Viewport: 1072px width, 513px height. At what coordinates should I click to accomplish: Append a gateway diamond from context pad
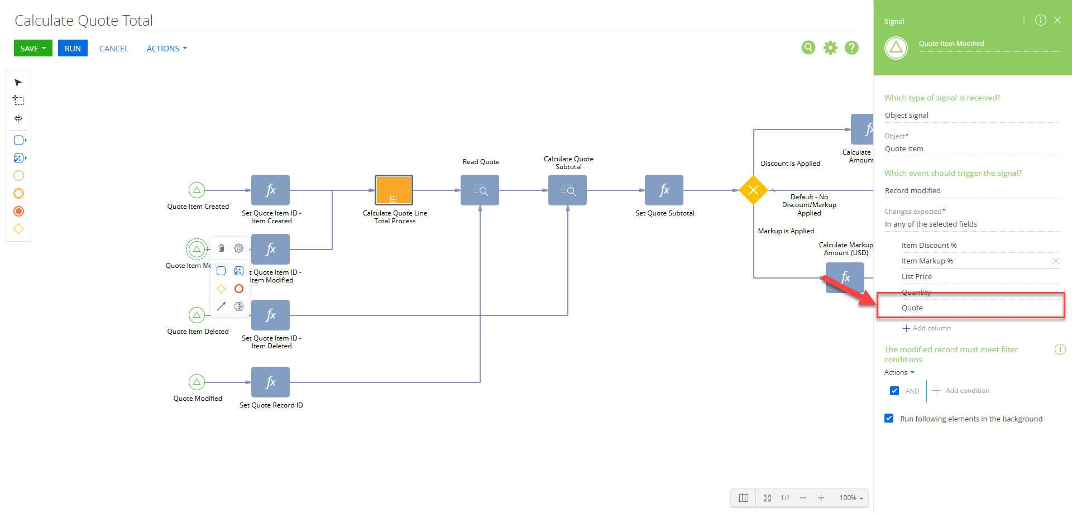221,289
